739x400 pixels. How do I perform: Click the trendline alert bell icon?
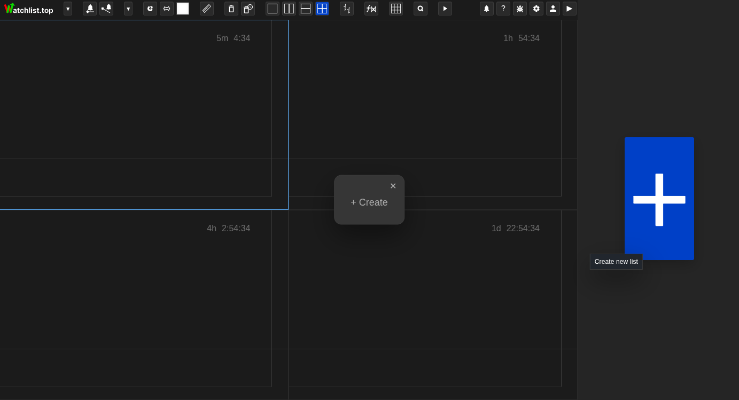pos(106,9)
